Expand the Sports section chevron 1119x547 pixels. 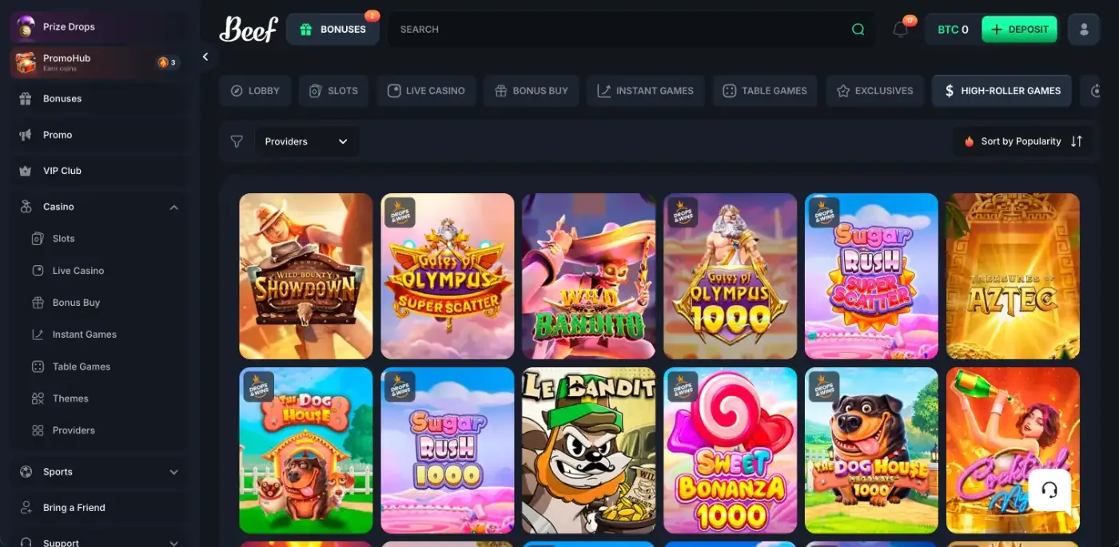tap(174, 472)
